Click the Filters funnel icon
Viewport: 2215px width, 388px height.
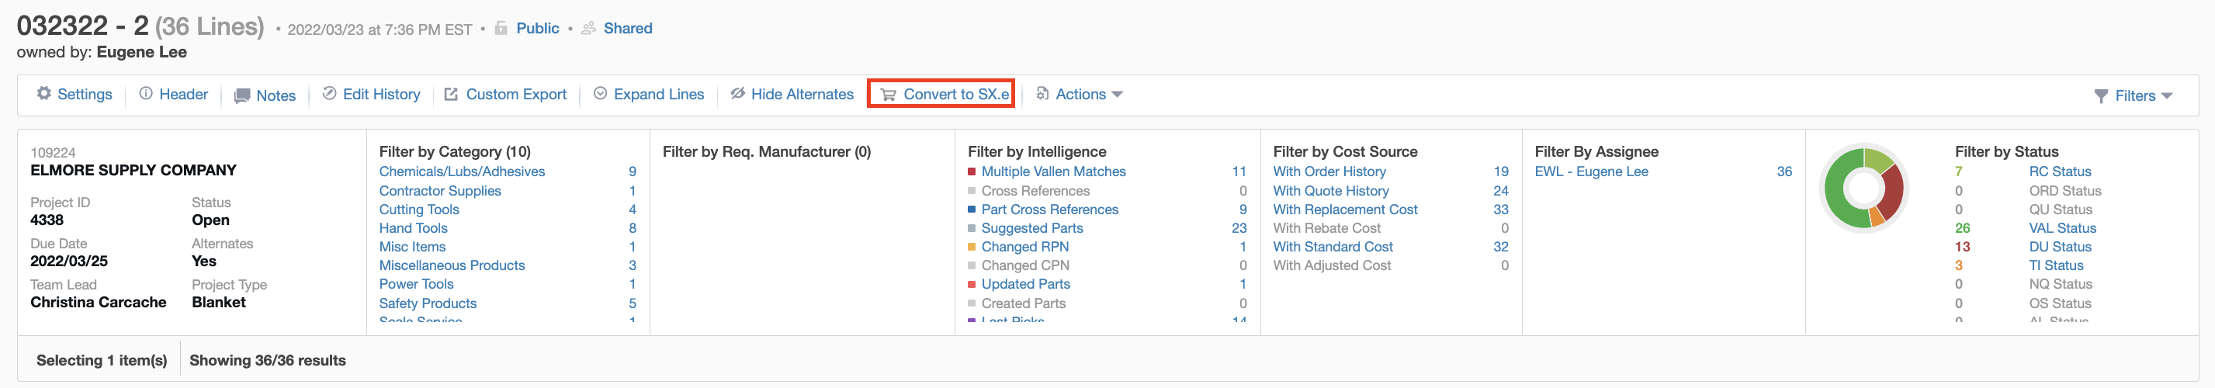point(2101,95)
